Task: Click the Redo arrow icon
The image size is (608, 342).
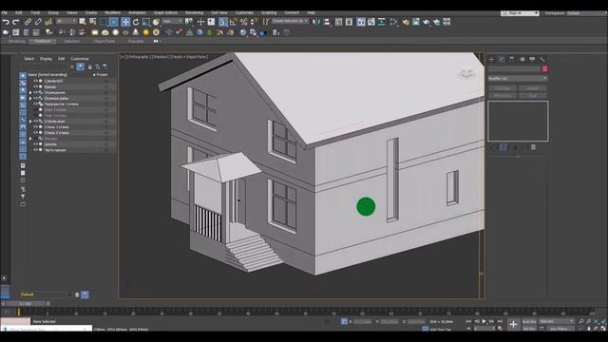Action: click(16, 22)
